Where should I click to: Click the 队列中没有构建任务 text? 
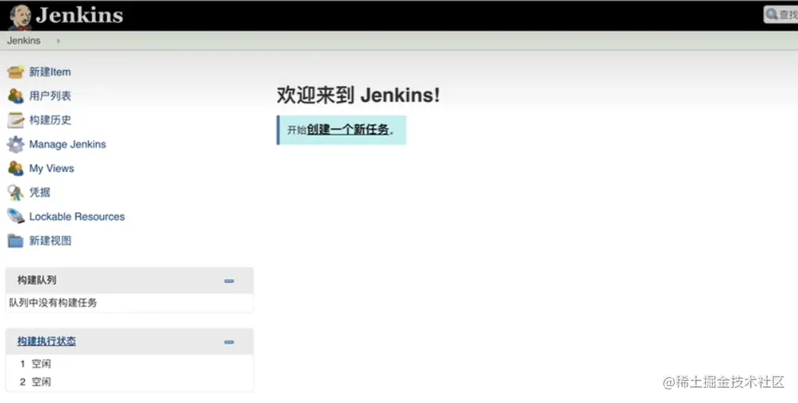pyautogui.click(x=53, y=303)
